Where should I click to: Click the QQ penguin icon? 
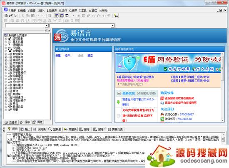[x=162, y=114]
